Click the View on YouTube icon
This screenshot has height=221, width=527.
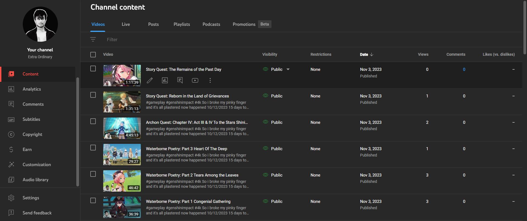click(195, 80)
